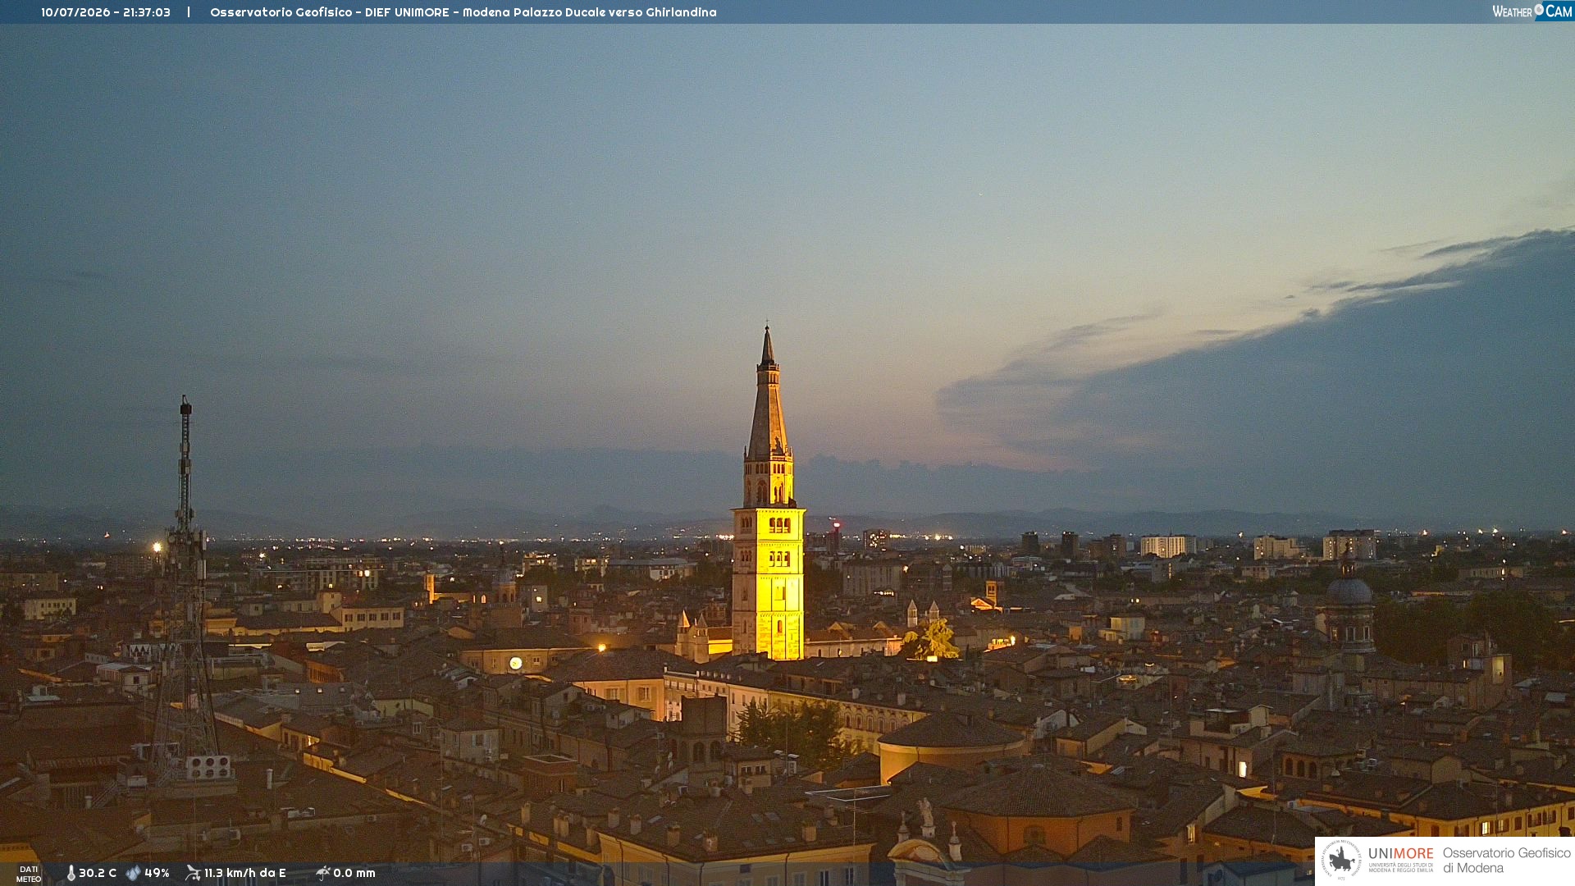Click the wind turbine icon
The width and height of the screenshot is (1575, 886).
(193, 873)
